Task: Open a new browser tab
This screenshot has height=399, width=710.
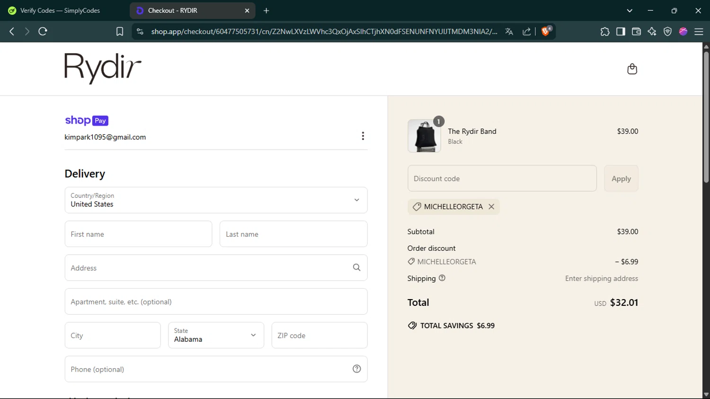Action: click(266, 10)
